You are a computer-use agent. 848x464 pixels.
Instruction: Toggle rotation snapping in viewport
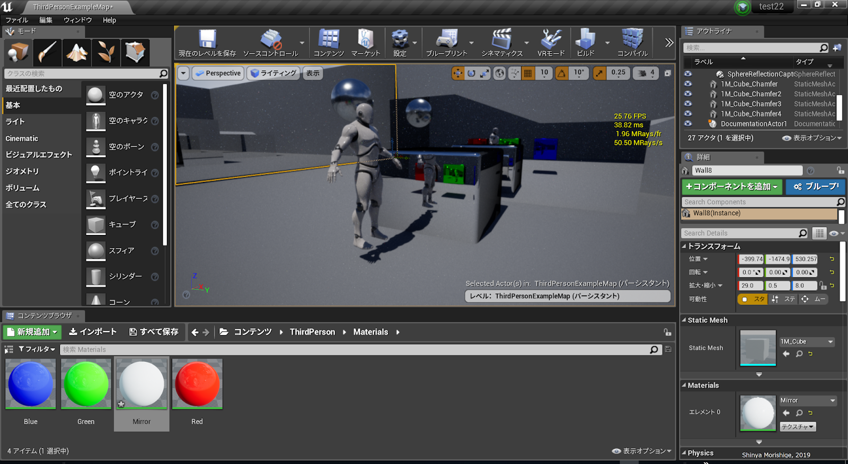[x=561, y=73]
